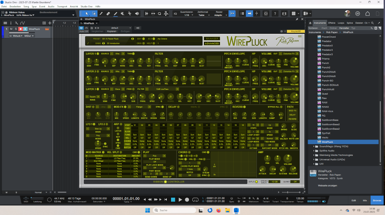Open the track inspector 'i' icon
This screenshot has width=385, height=215.
[x=11, y=23]
